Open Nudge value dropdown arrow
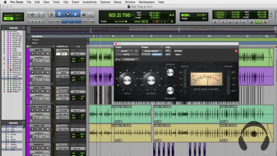Image resolution: width=277 pixels, height=156 pixels. [206, 18]
